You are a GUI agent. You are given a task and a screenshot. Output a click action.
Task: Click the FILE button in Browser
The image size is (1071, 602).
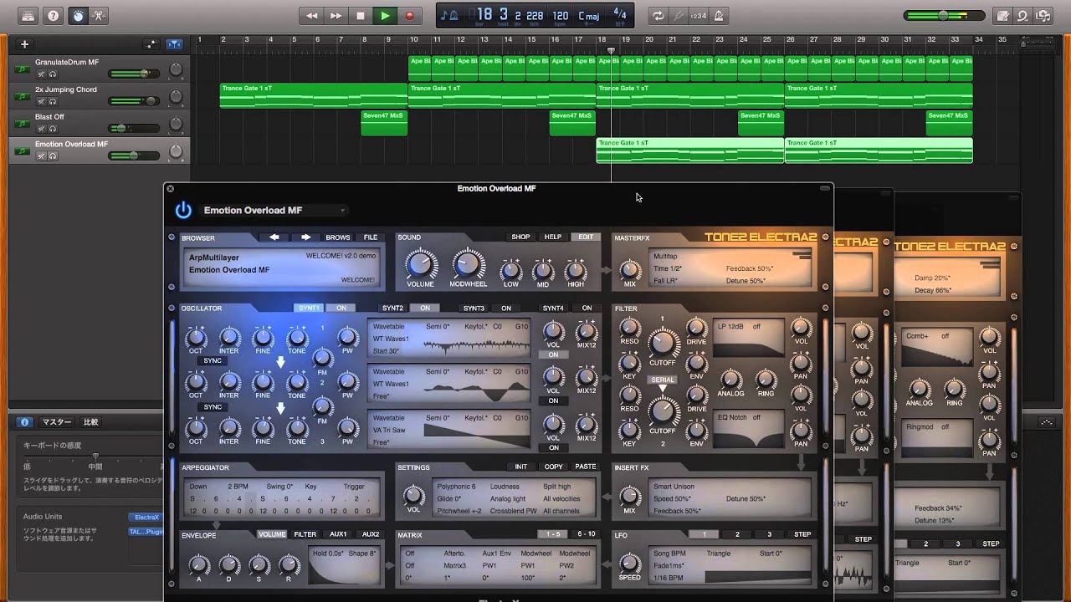(370, 237)
